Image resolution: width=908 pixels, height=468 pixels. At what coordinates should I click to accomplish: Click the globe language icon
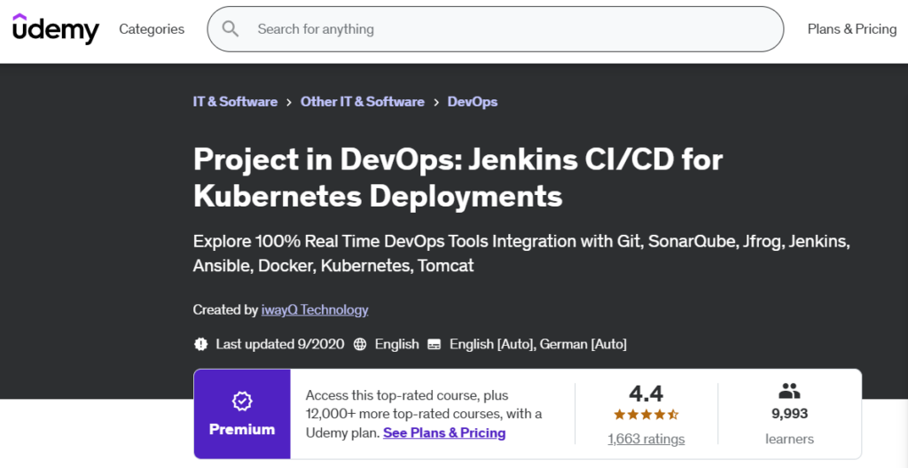click(360, 344)
